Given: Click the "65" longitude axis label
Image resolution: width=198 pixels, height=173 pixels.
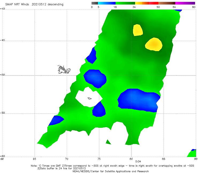Looking at the screenshot, I should 35,159.
